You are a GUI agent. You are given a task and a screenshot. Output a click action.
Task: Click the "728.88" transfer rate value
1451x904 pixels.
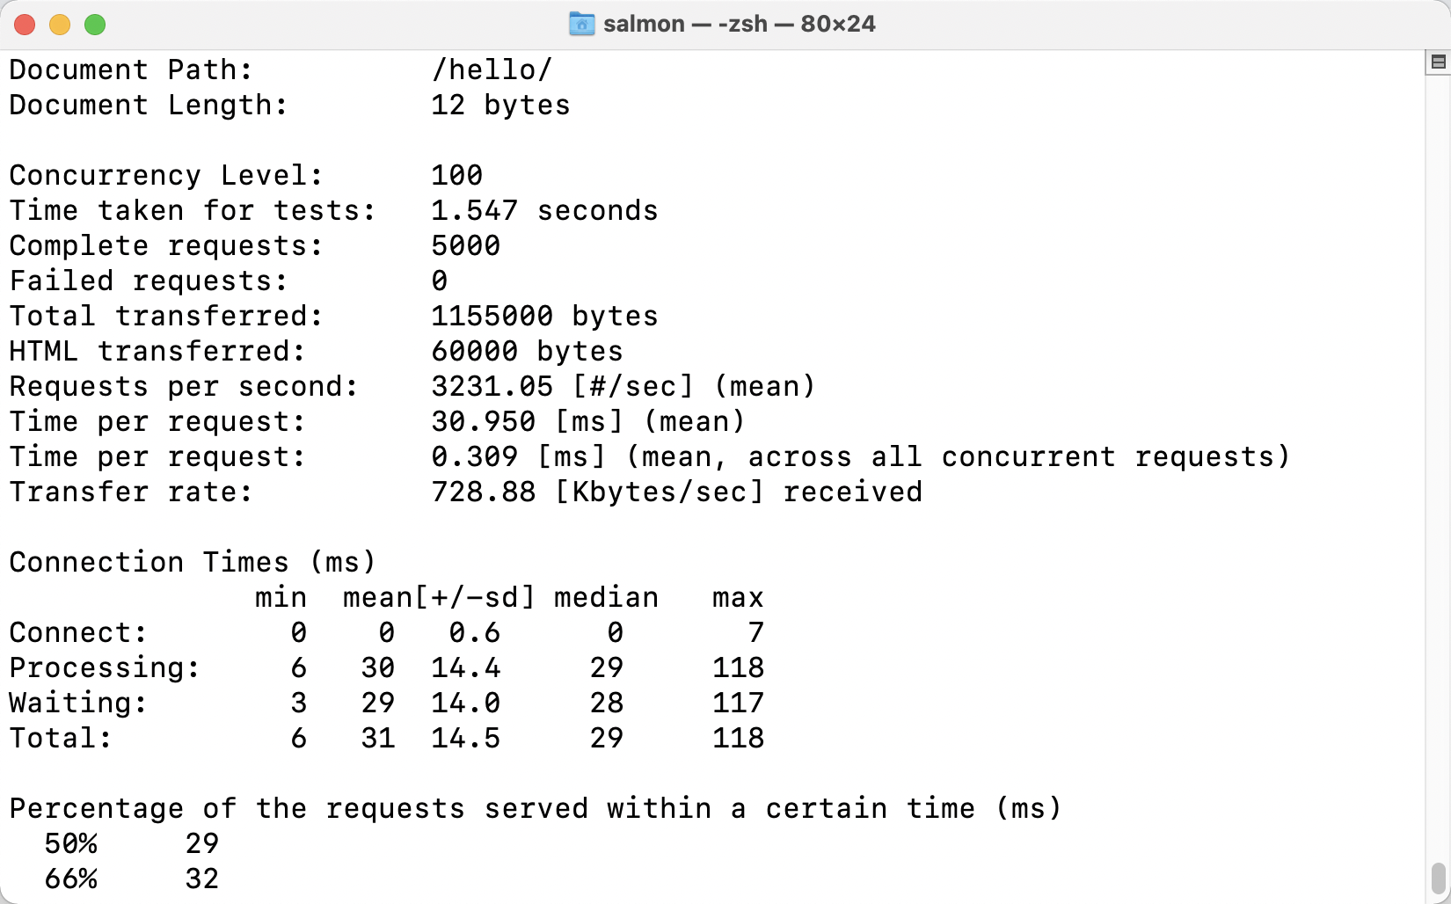tap(483, 492)
